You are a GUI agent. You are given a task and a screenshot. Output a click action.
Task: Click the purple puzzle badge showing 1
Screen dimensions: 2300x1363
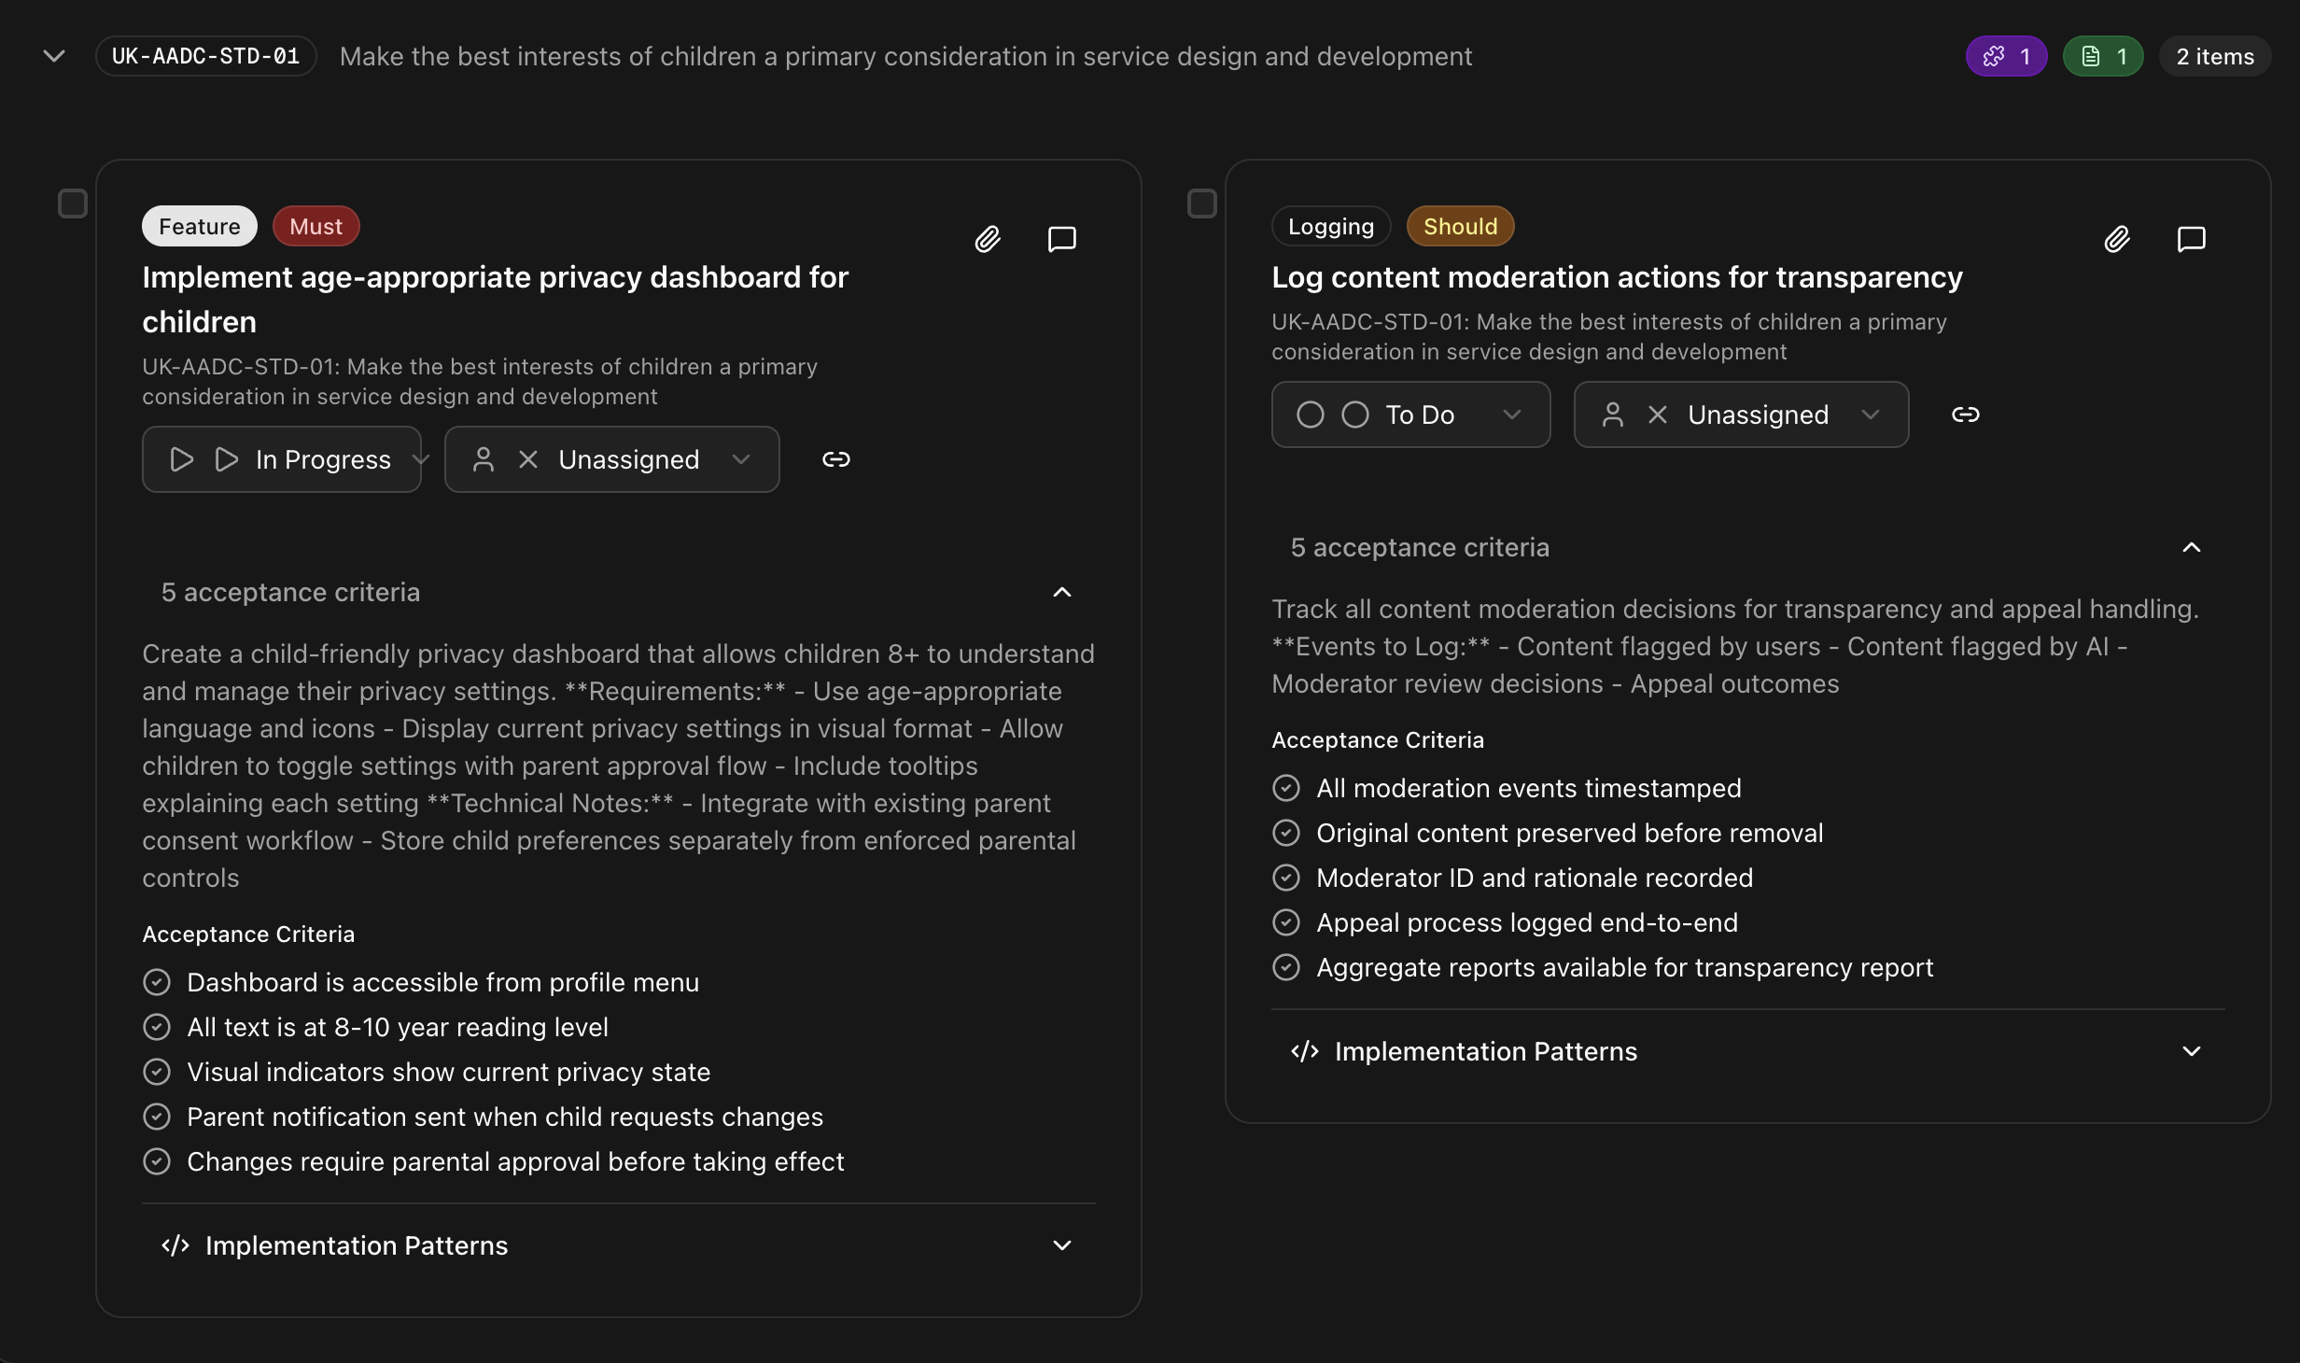pos(2006,56)
